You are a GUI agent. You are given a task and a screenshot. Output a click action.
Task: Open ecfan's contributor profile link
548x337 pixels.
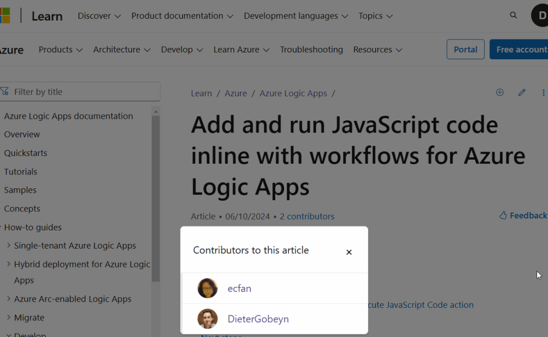tap(239, 289)
